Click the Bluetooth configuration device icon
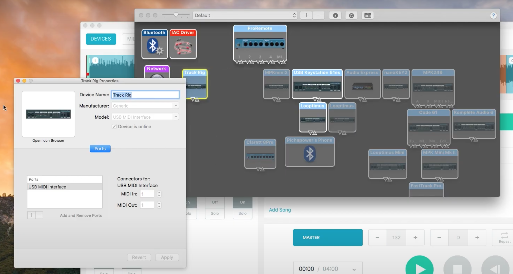The height and width of the screenshot is (274, 513). point(155,44)
